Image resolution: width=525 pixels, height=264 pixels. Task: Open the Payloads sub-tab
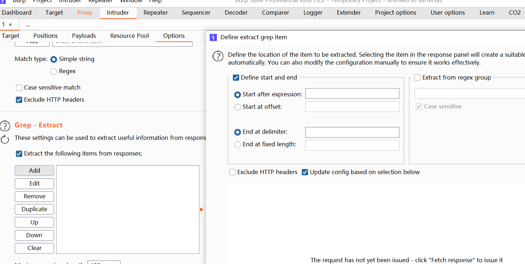tap(84, 36)
